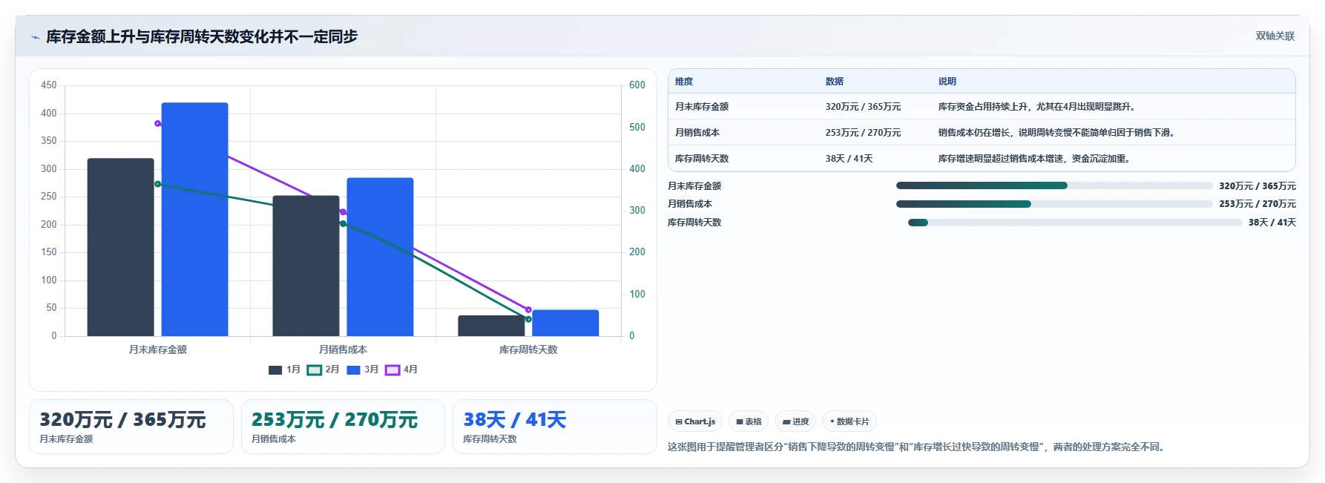This screenshot has height=483, width=1325.
Task: Select the Chart.js tag
Action: [x=695, y=421]
